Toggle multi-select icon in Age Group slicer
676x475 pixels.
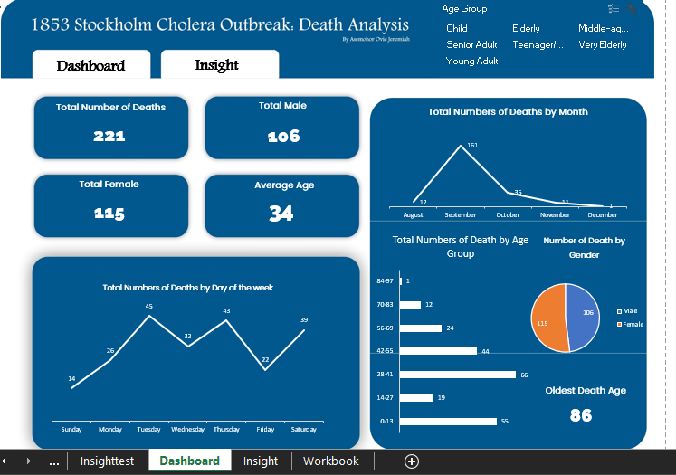[614, 8]
